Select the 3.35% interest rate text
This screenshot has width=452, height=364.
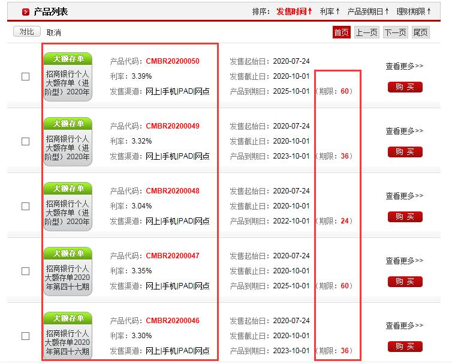pos(141,271)
